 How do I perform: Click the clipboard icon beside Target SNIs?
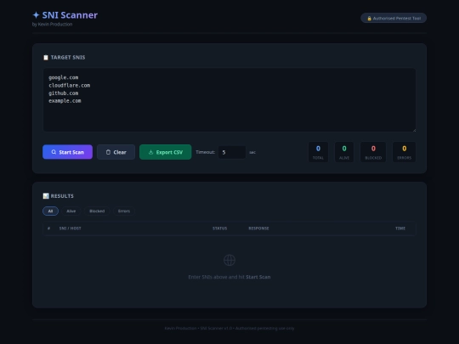46,58
